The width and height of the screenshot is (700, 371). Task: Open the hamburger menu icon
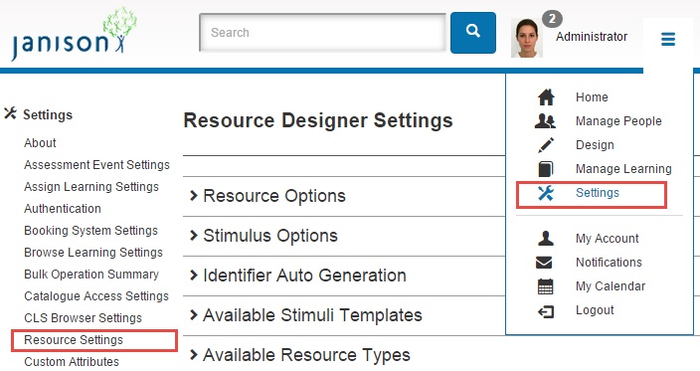(668, 39)
